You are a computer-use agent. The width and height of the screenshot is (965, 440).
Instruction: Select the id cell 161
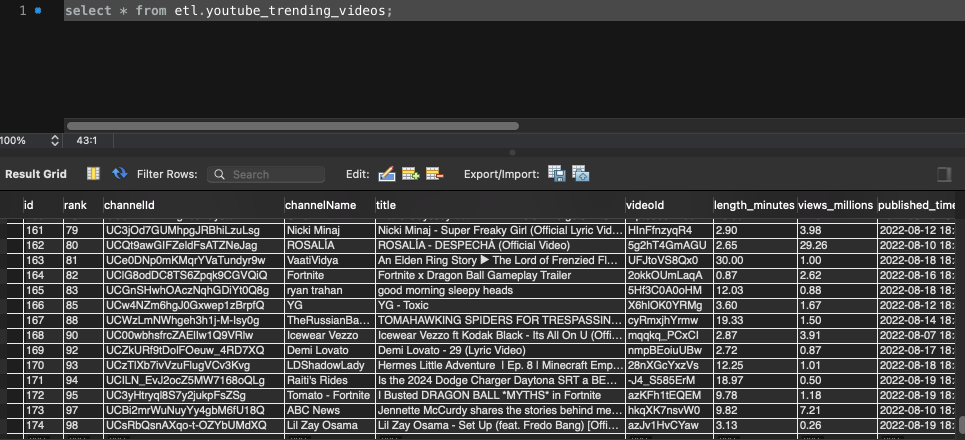pyautogui.click(x=43, y=230)
